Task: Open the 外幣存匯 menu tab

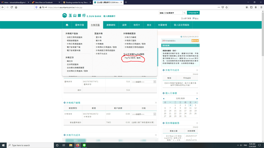Action: 95,25
